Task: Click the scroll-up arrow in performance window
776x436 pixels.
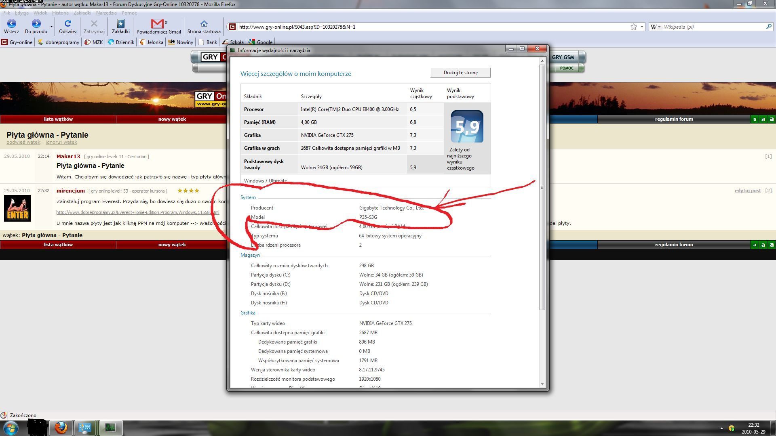Action: (x=542, y=61)
